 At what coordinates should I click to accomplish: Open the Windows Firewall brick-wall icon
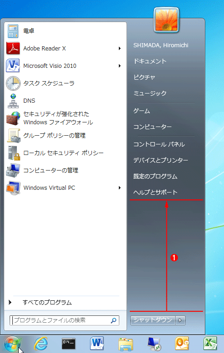(13, 118)
